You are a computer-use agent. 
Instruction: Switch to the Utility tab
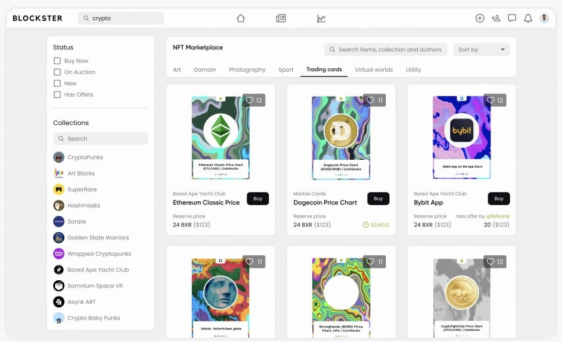point(413,70)
